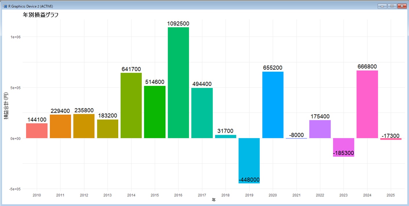This screenshot has height=206, width=409.
Task: Minimize the R Graphics window
Action: tap(382, 6)
